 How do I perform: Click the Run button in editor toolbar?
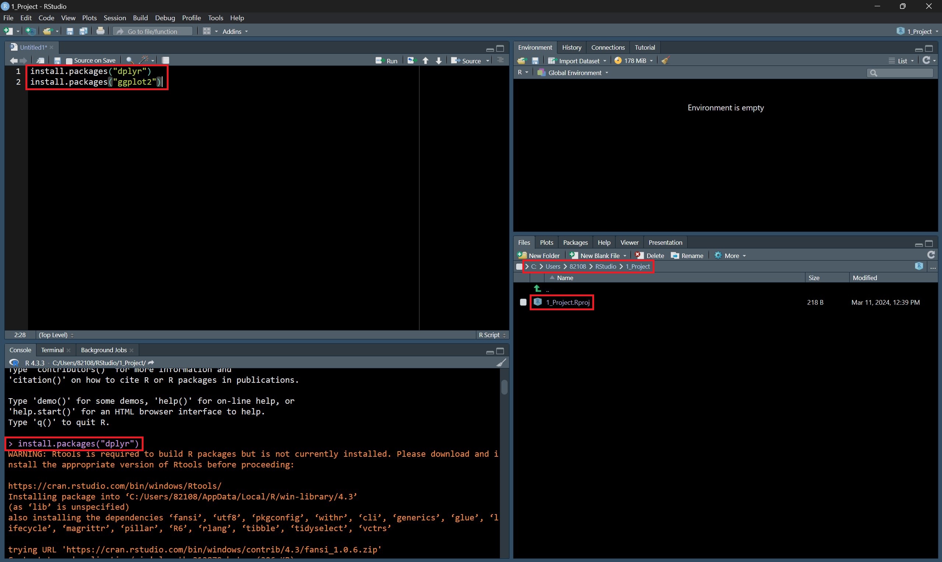coord(387,61)
